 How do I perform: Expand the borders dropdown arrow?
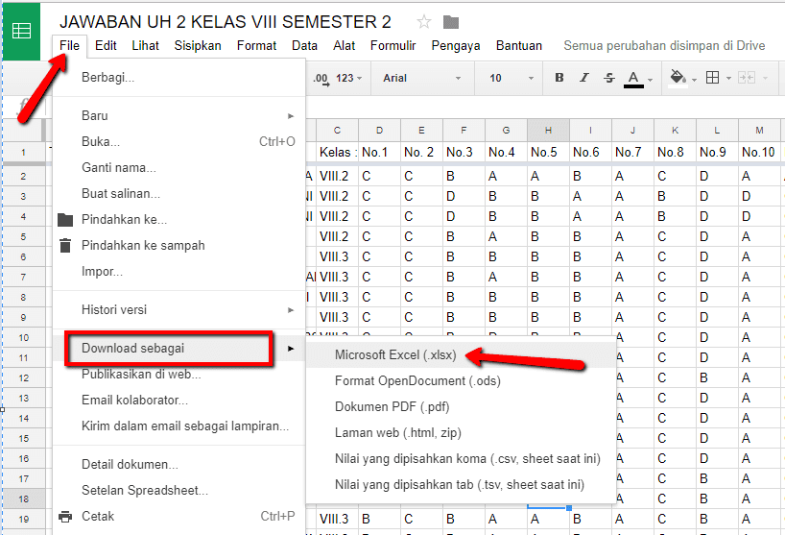pyautogui.click(x=728, y=79)
